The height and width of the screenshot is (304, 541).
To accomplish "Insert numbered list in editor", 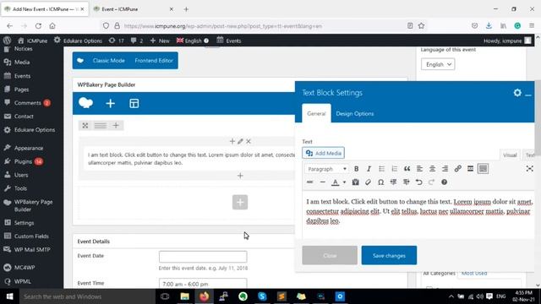I will coord(395,169).
